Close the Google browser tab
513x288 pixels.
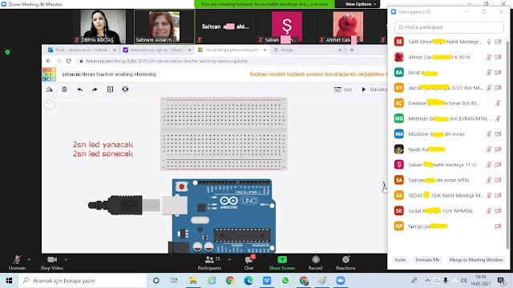(340, 50)
